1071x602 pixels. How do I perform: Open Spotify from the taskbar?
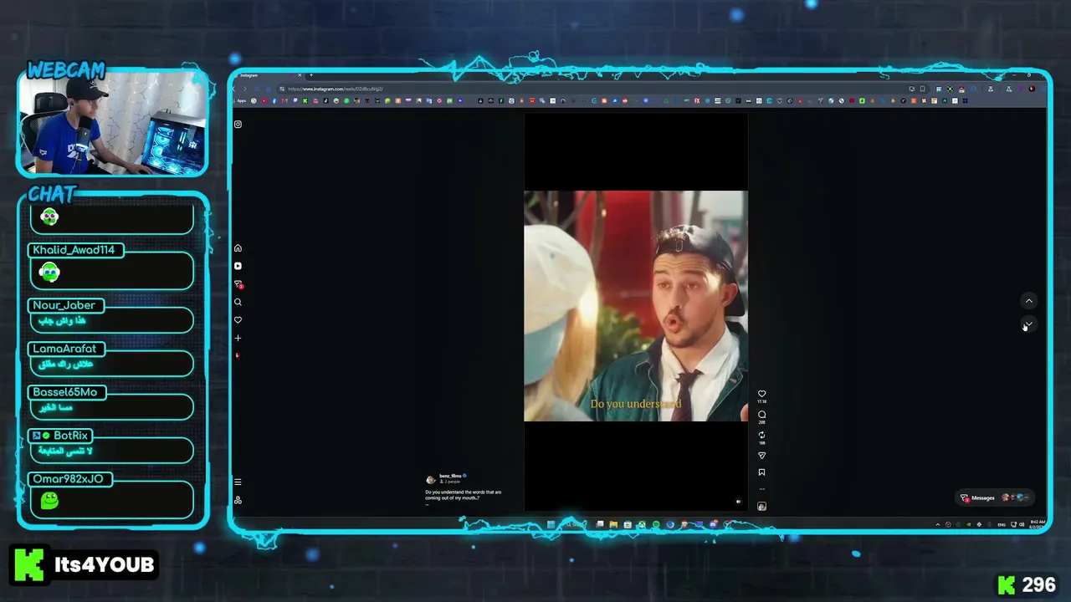tap(656, 525)
